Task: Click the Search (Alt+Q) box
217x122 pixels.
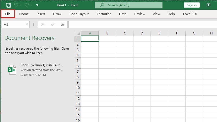Action: 128,5
